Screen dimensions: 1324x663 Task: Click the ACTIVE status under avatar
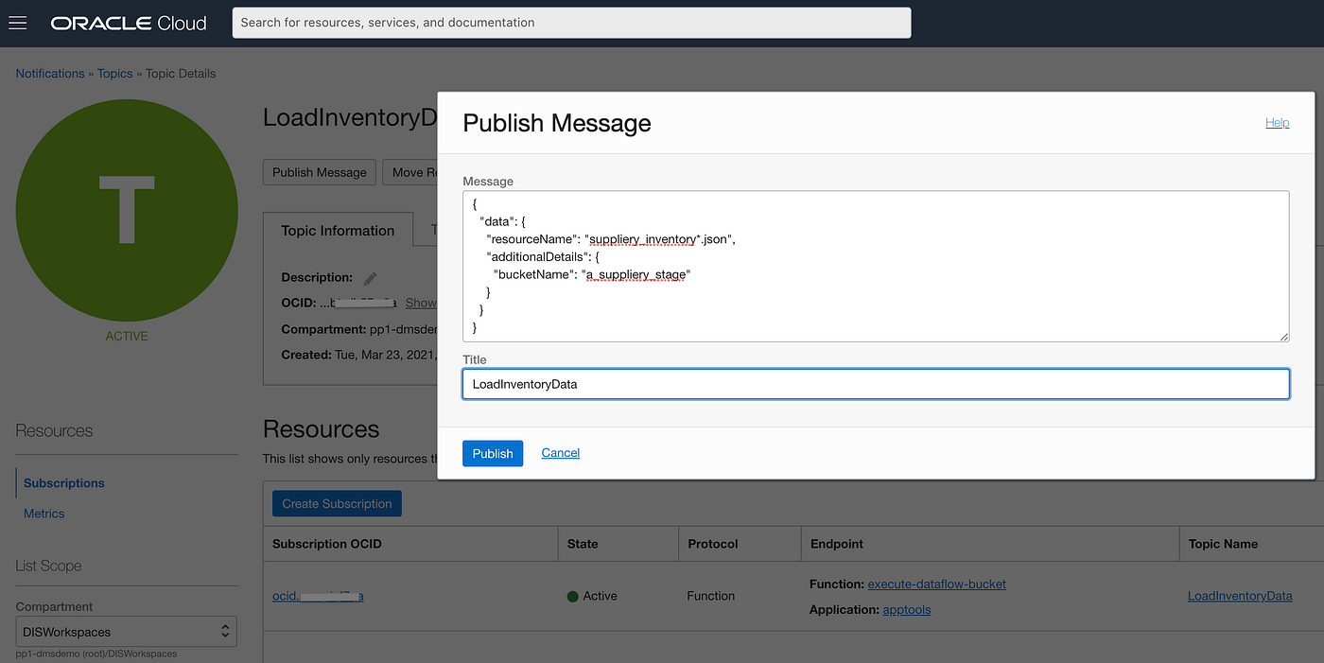[127, 336]
